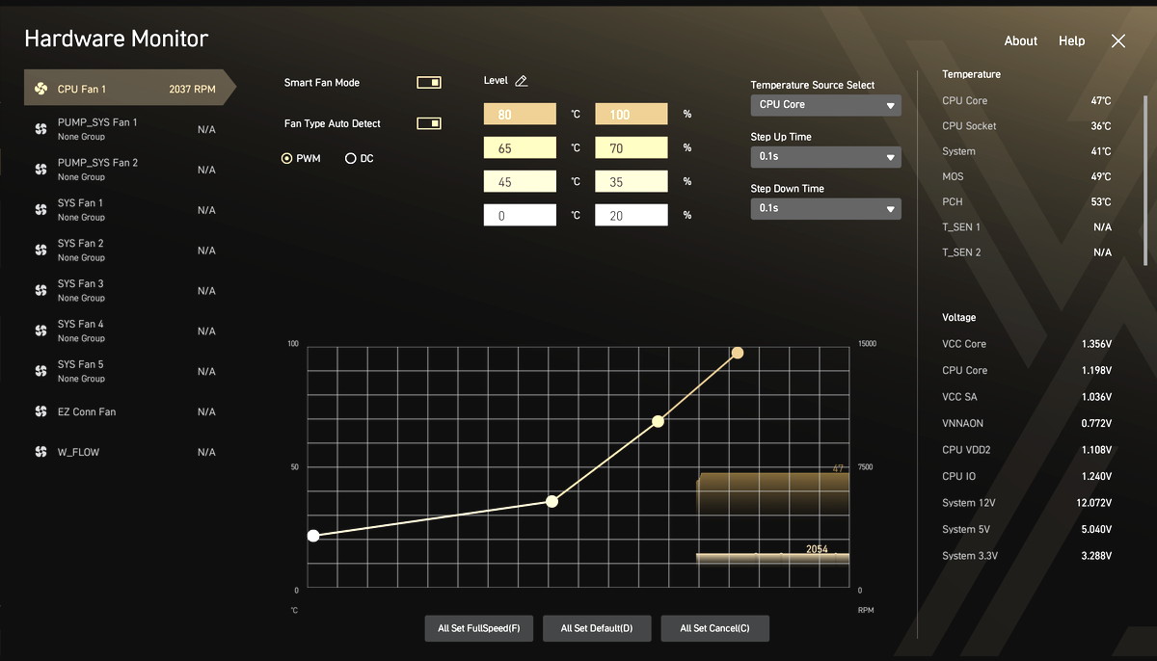Click the SYS Fan 1 fan icon
This screenshot has height=661, width=1157.
click(x=40, y=209)
